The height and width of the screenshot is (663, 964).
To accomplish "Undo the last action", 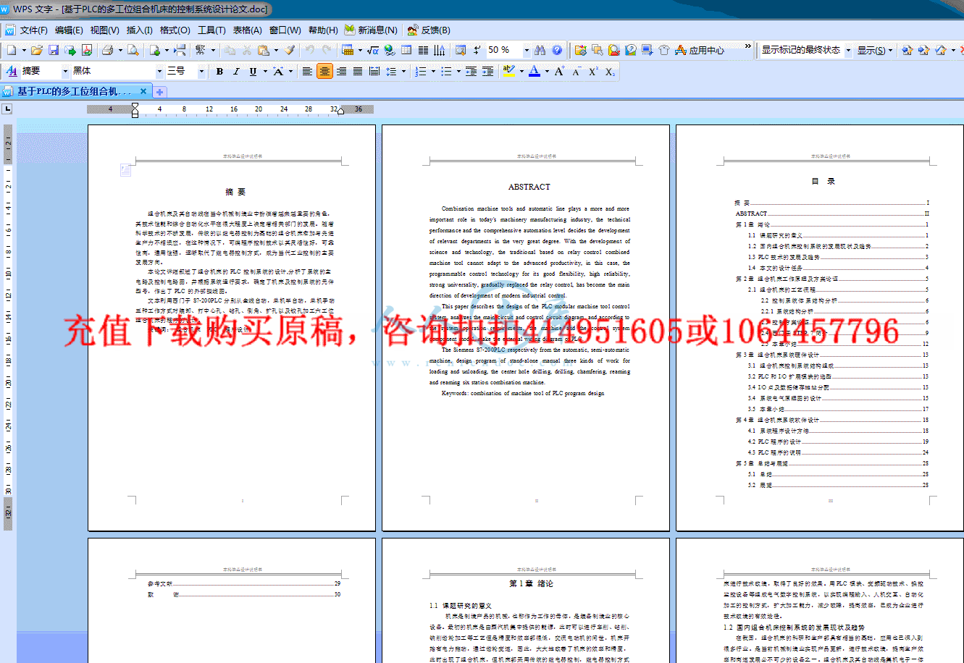I will (310, 50).
